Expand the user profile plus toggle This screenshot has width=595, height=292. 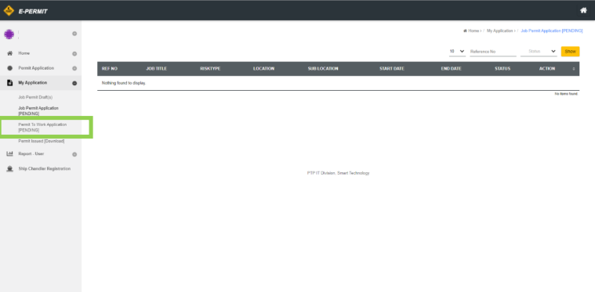pyautogui.click(x=74, y=34)
